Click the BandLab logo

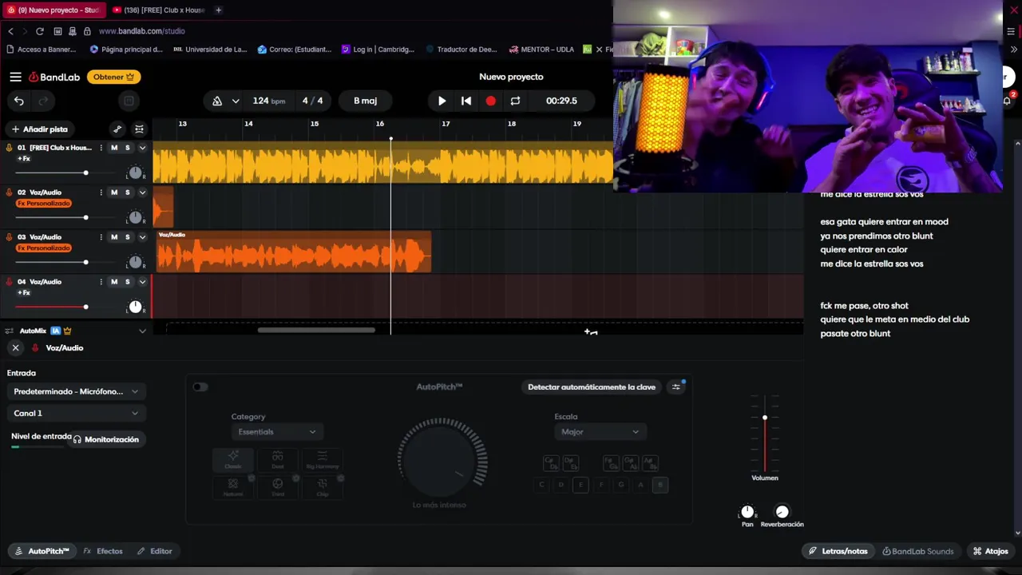click(54, 77)
